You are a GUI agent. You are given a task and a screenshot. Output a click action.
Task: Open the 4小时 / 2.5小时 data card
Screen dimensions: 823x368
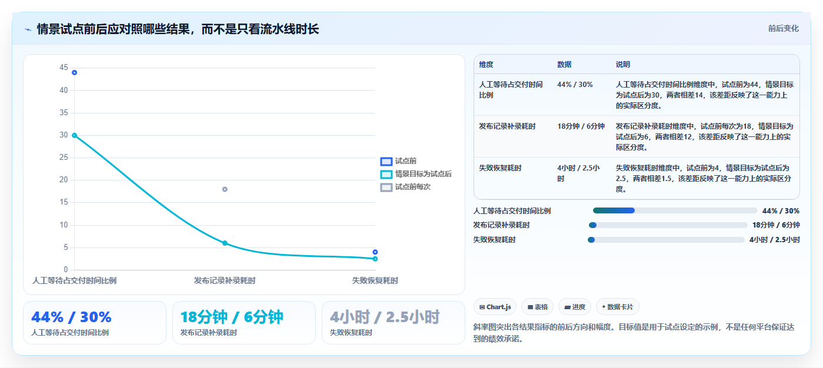coord(394,323)
